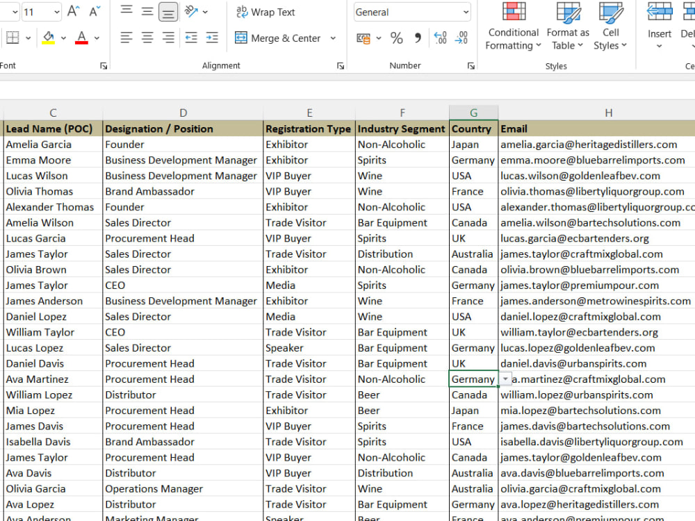The image size is (695, 521).
Task: Align cell text to the right
Action: [168, 38]
